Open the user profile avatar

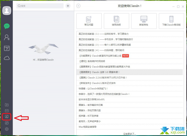[7, 11]
